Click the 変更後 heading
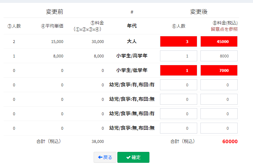The height and width of the screenshot is (166, 253). click(199, 12)
